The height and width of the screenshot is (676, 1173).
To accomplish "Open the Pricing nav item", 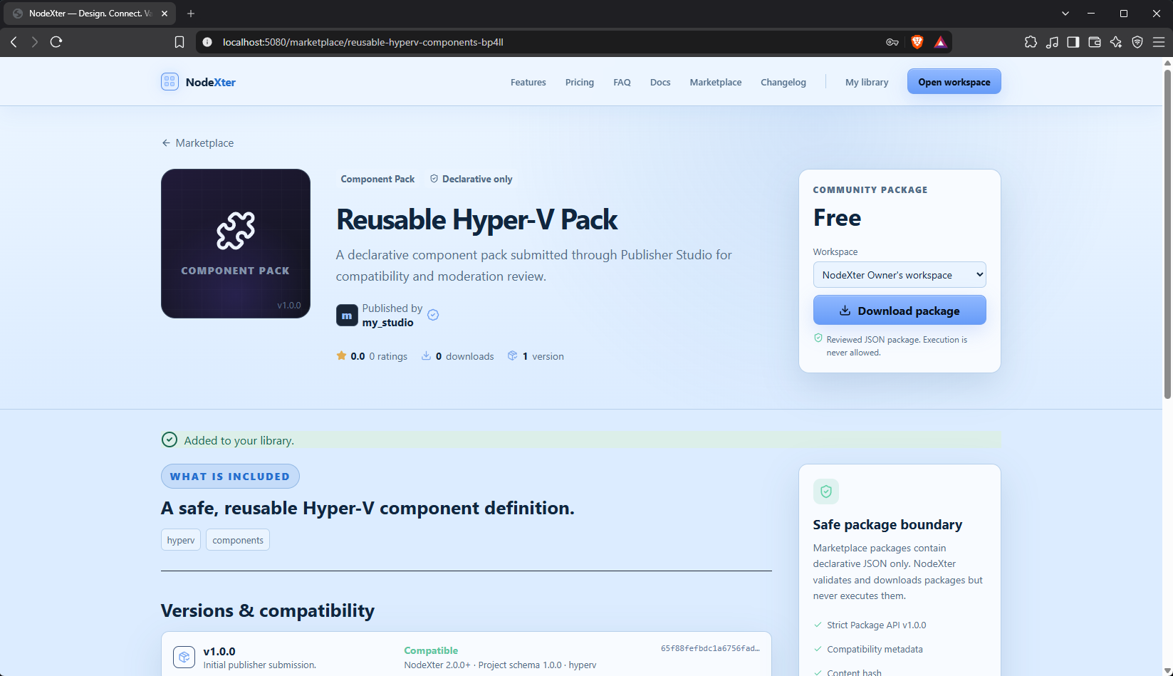I will 580,82.
